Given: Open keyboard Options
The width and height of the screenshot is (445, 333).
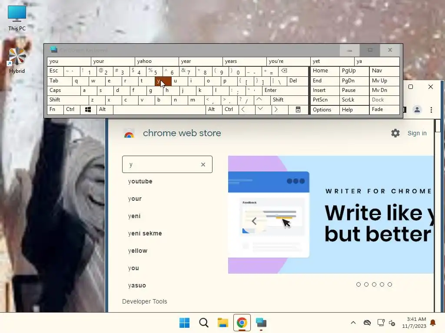Looking at the screenshot, I should pos(325,110).
